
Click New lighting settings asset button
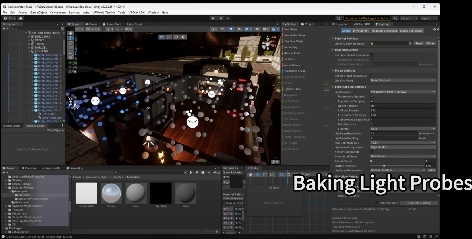[419, 43]
